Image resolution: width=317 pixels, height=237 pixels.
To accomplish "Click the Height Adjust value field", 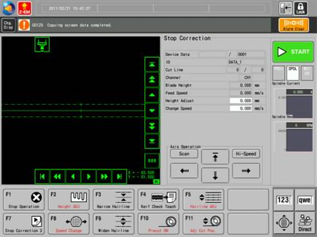I will point(241,100).
